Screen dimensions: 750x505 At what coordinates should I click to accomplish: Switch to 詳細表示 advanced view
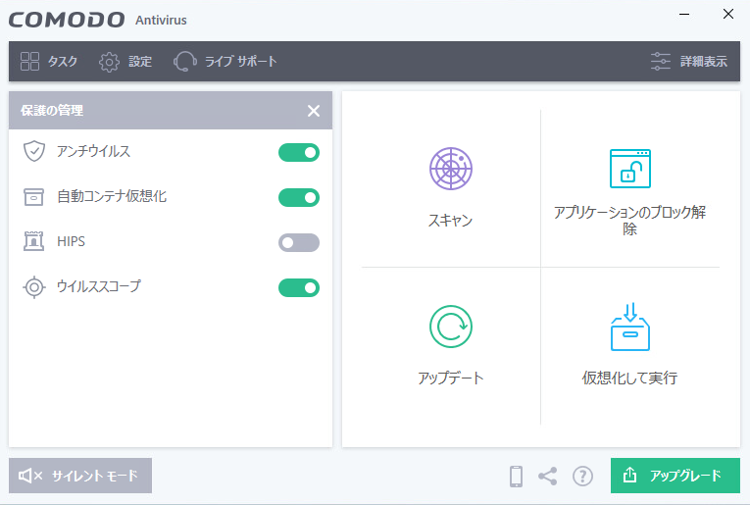(x=689, y=61)
